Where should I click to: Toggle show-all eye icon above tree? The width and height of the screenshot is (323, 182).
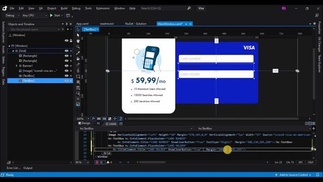pos(66,40)
